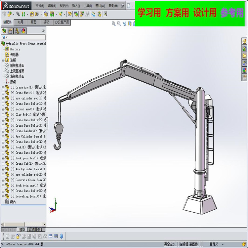Click the tree horizontal scrollbar right arrow
The height and width of the screenshot is (248, 248).
point(44,224)
